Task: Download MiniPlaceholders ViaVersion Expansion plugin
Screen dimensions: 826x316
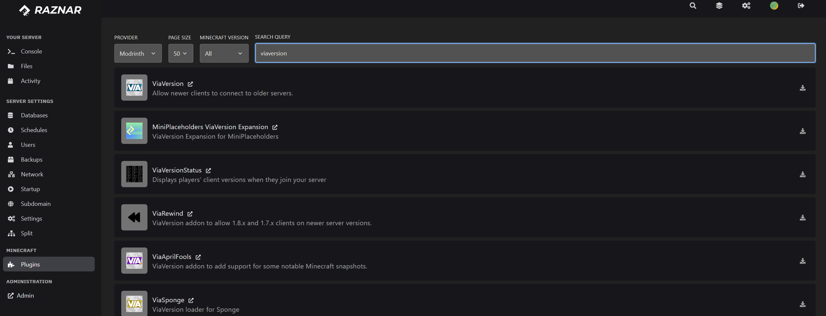Action: point(803,131)
